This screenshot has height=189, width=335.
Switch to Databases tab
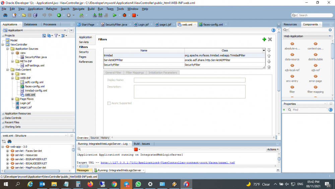30,25
